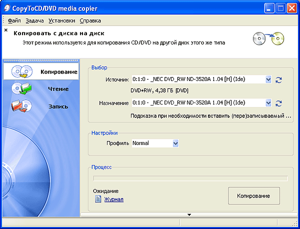Expand the Назначение drive dropdown arrow

click(x=268, y=103)
